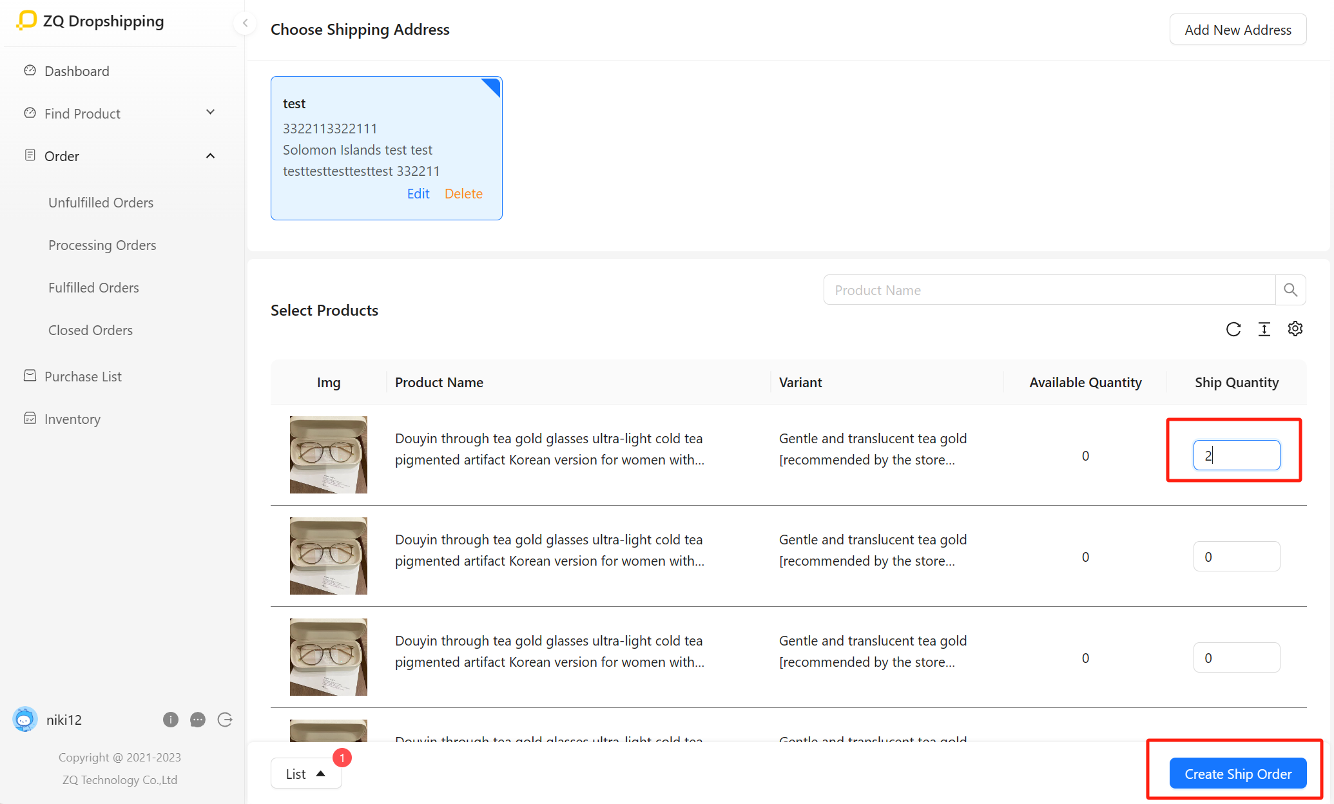This screenshot has width=1334, height=804.
Task: Click second row variant text
Action: coord(873,550)
